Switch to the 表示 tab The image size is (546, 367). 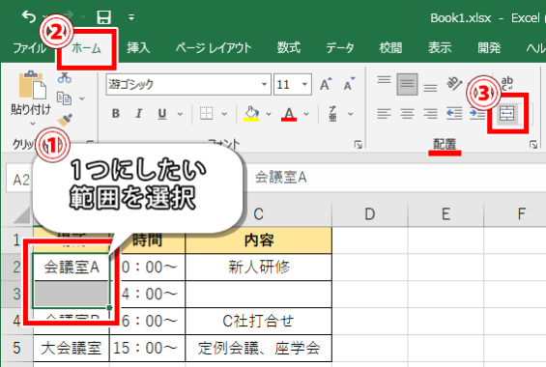tap(440, 47)
